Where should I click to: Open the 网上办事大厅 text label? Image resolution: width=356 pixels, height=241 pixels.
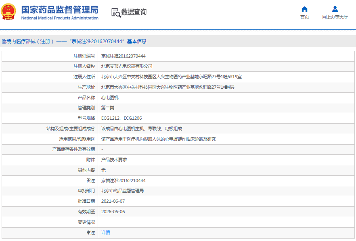[x=335, y=17]
